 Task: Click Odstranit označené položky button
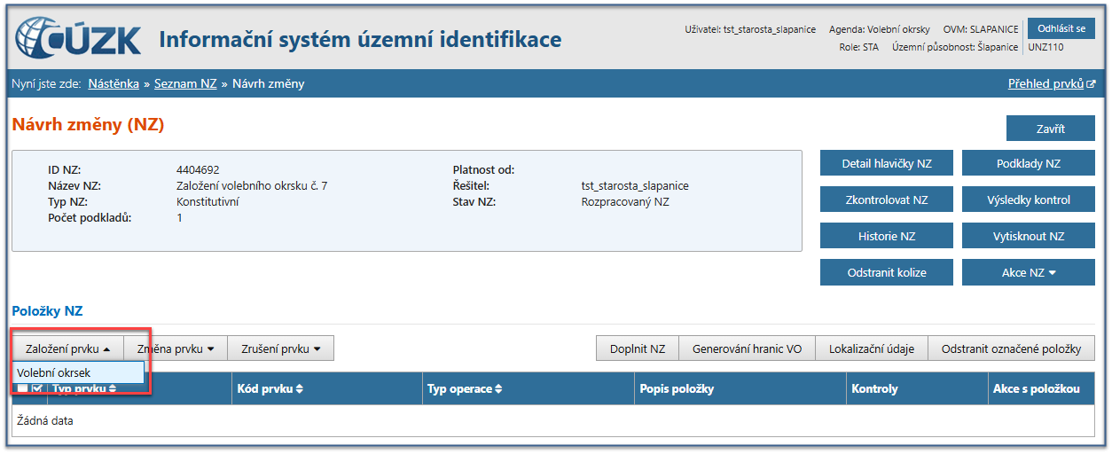tap(1011, 348)
